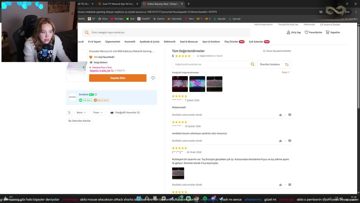
Task: Click info icon next to Desibela score
Action: point(96,94)
